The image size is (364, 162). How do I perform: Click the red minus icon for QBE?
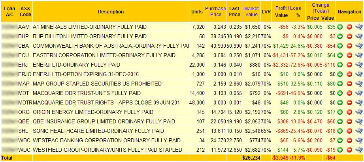point(349,121)
